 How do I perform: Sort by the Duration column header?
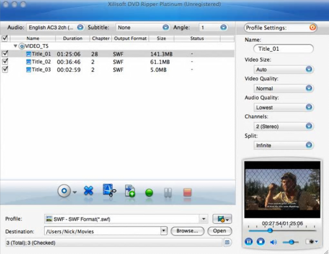point(73,38)
